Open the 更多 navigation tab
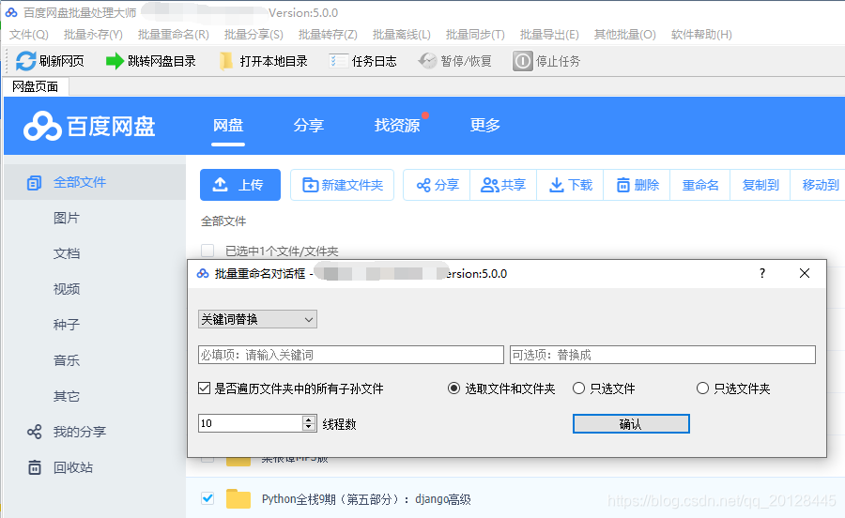This screenshot has width=845, height=518. tap(485, 126)
